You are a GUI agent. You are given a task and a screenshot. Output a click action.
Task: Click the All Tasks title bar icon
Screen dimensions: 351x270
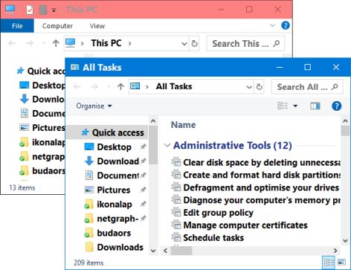point(75,67)
